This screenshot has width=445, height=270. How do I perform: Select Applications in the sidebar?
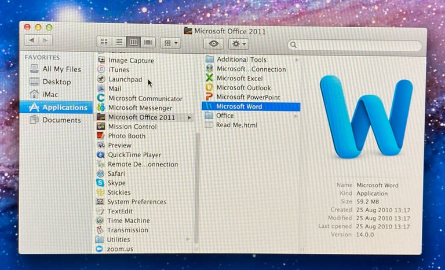(56, 108)
